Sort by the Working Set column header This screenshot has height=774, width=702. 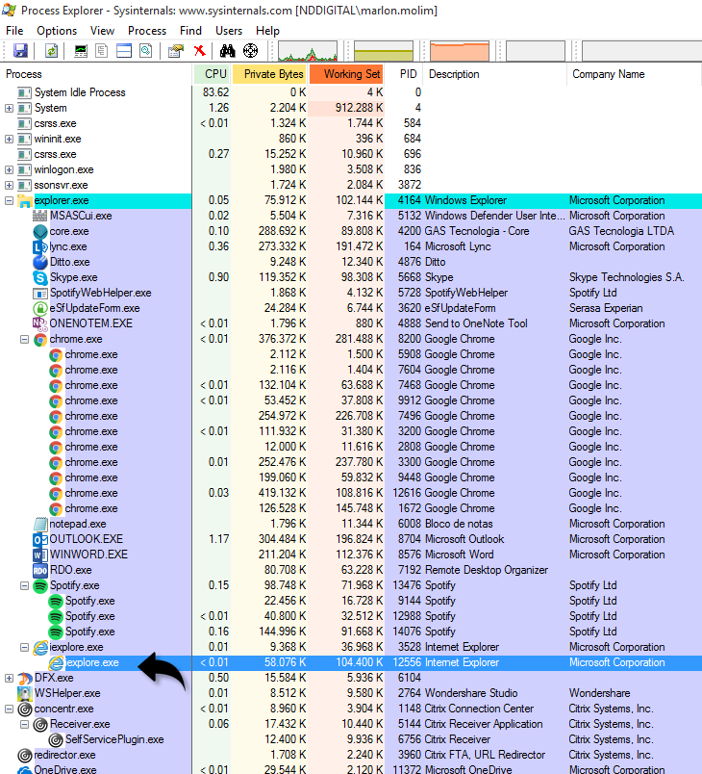coord(346,74)
